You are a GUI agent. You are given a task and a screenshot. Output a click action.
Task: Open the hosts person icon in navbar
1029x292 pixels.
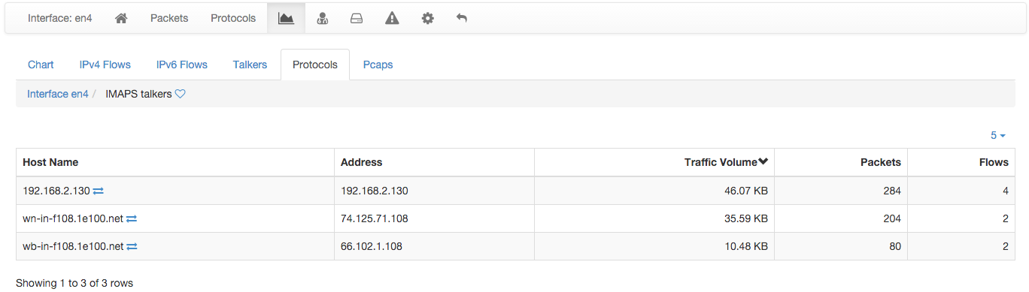click(322, 18)
